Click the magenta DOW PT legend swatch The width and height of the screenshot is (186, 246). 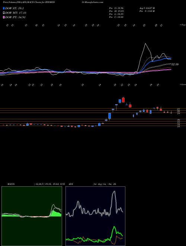[4, 18]
